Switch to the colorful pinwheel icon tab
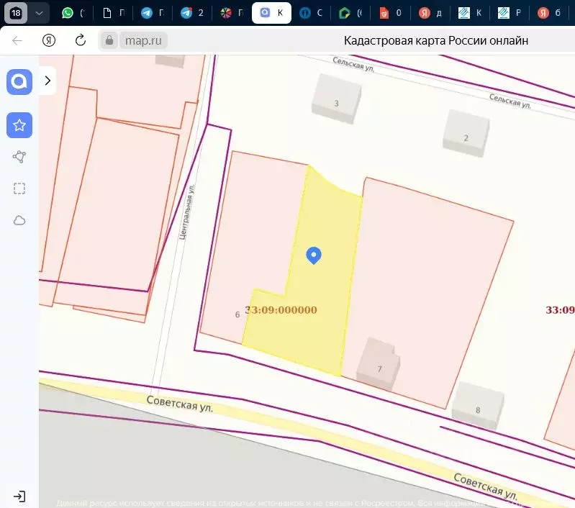The image size is (575, 508). pos(232,13)
